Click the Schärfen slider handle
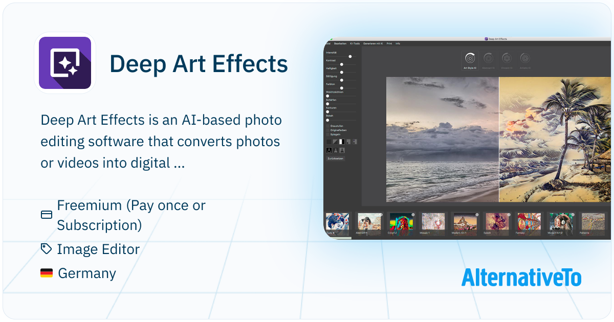Viewport: 614px width, 322px height. [327, 104]
